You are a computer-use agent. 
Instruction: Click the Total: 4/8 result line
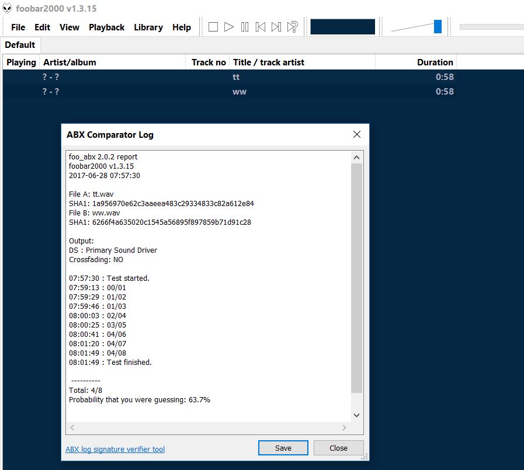pyautogui.click(x=85, y=390)
